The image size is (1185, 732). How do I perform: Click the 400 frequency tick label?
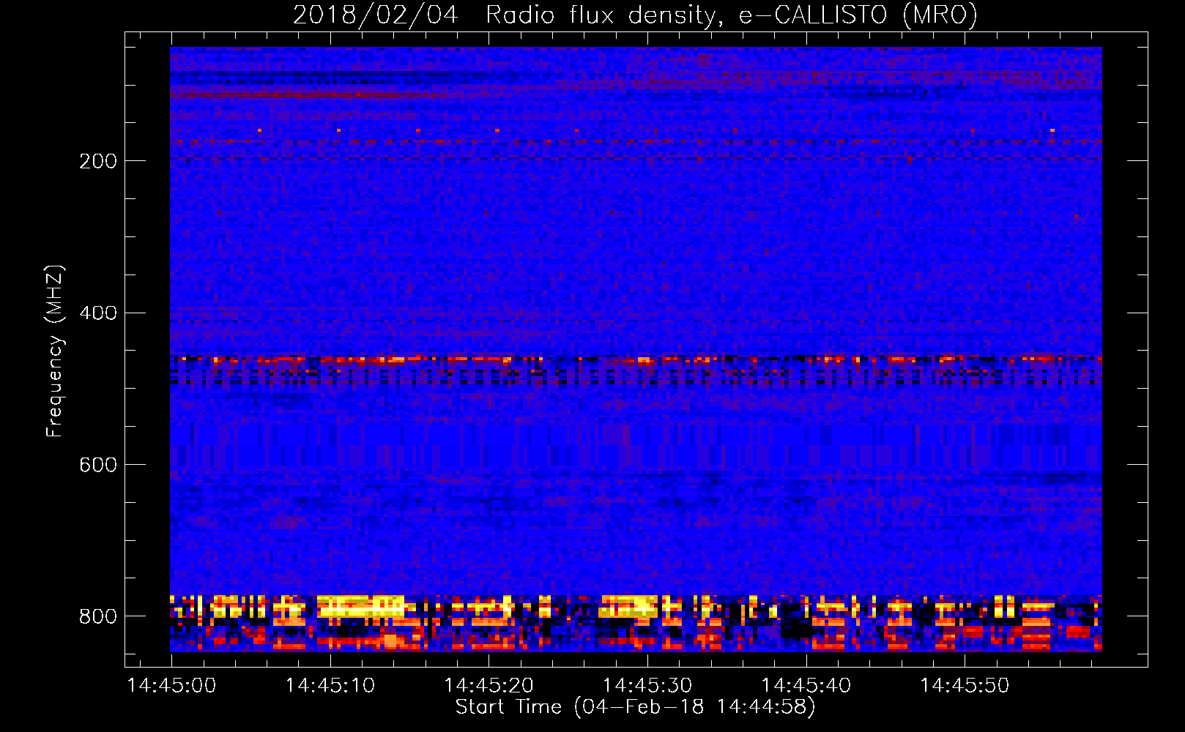(x=98, y=313)
